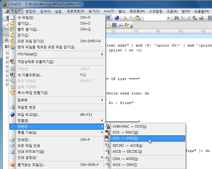Choose EBCDIC -> ASCII conversion
The height and width of the screenshot is (169, 212).
click(145, 145)
